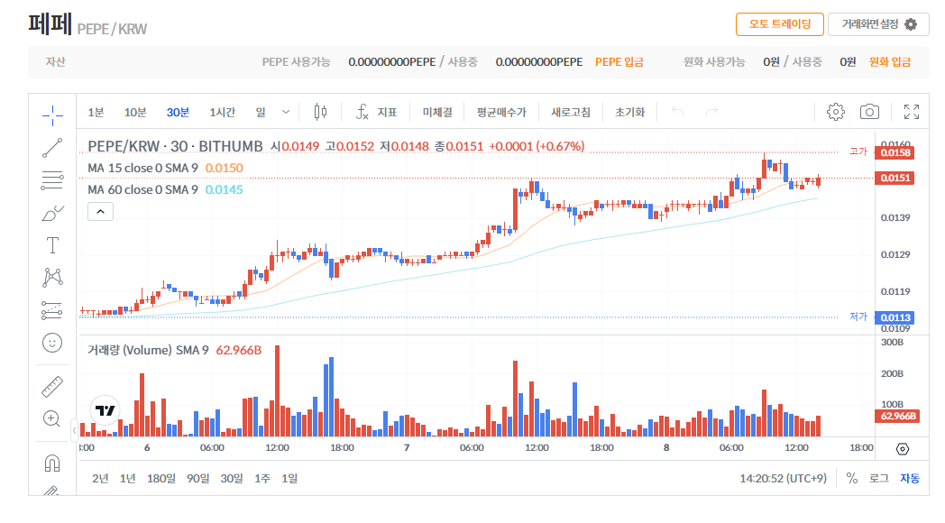Select the crosshair cursor tool

coord(52,115)
